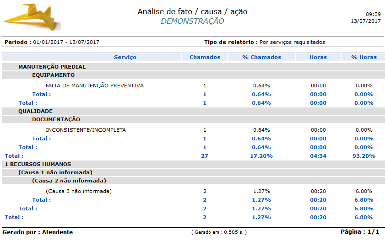Click FALTA DE MANUTENÇÃO PREVENTIVA row
The image size is (385, 241).
[194, 86]
